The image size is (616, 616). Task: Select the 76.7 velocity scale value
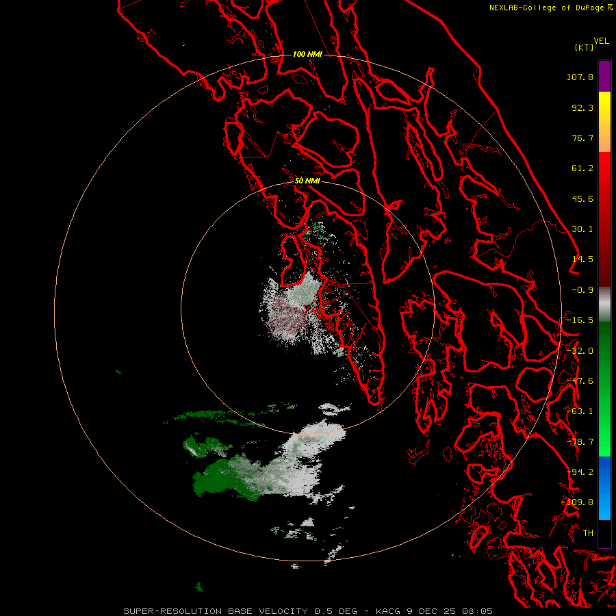tap(582, 138)
